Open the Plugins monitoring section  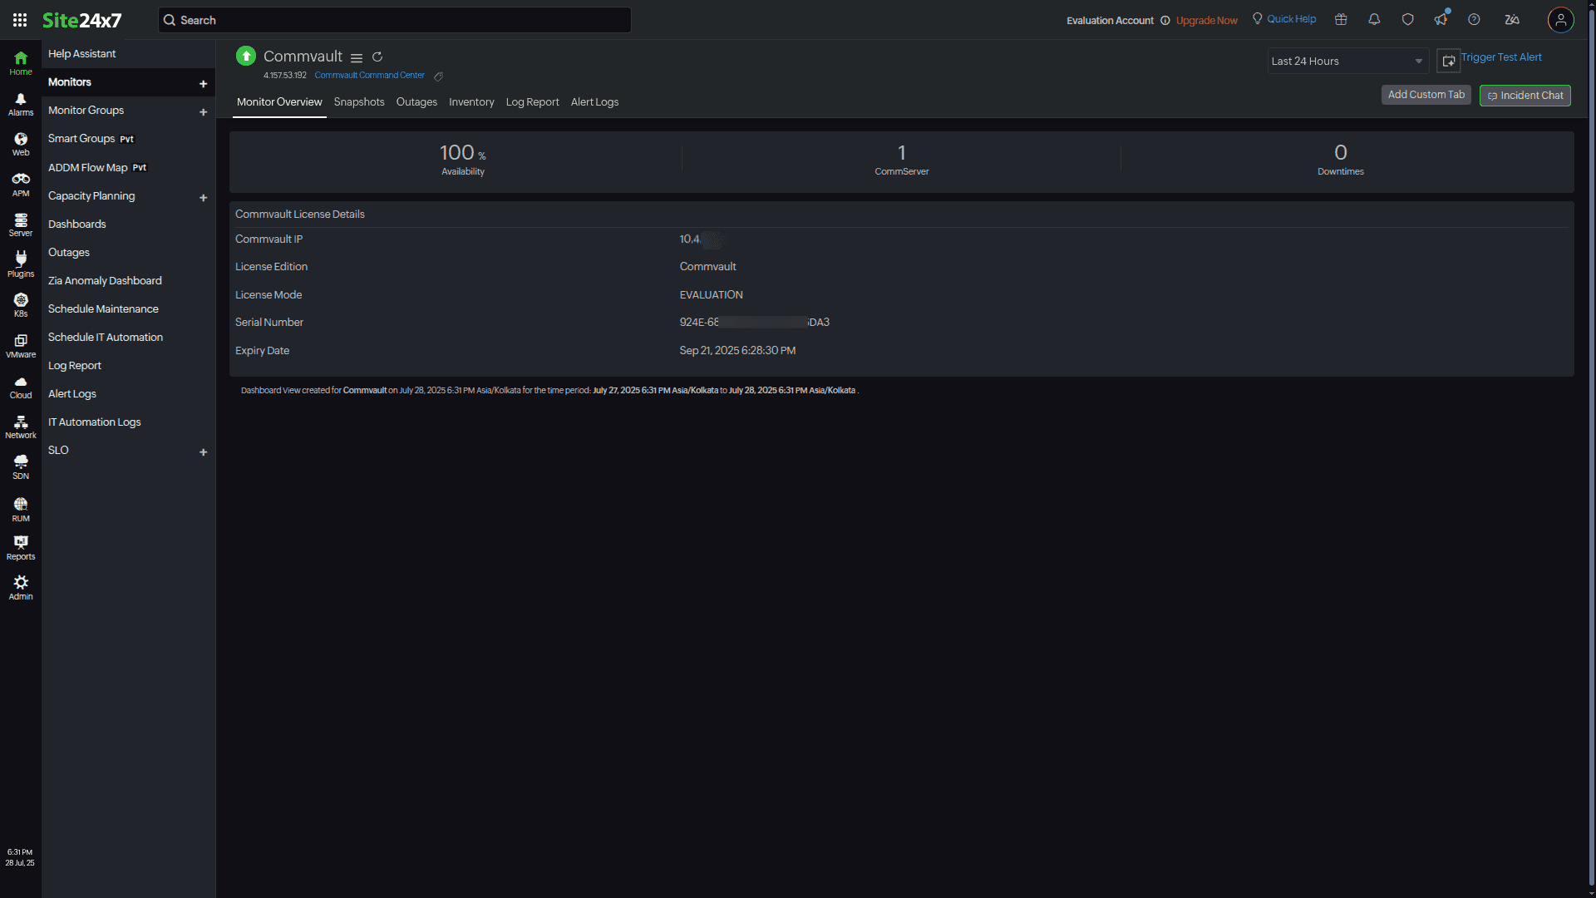tap(20, 264)
